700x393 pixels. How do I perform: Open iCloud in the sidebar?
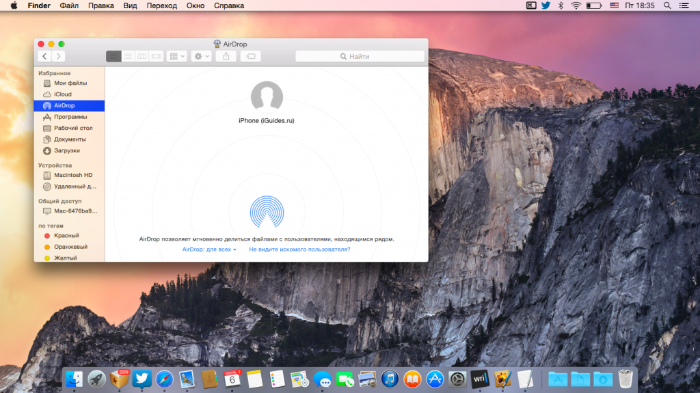click(x=62, y=94)
